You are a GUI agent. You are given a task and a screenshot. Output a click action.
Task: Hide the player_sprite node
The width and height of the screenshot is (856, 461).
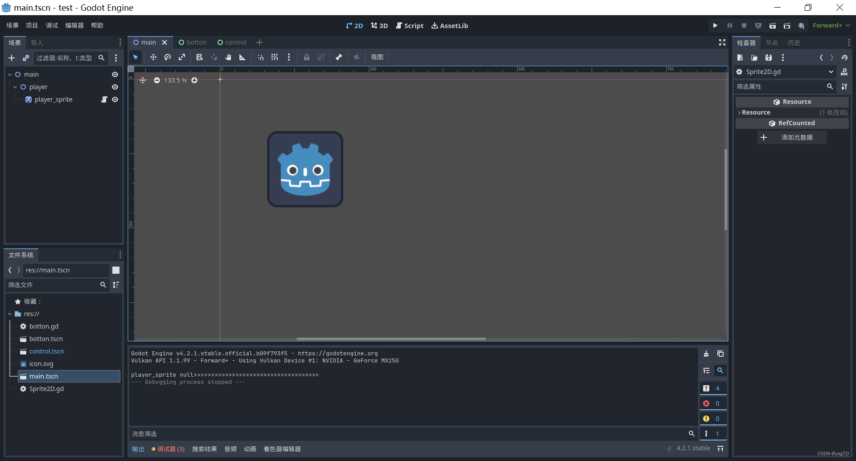point(115,99)
